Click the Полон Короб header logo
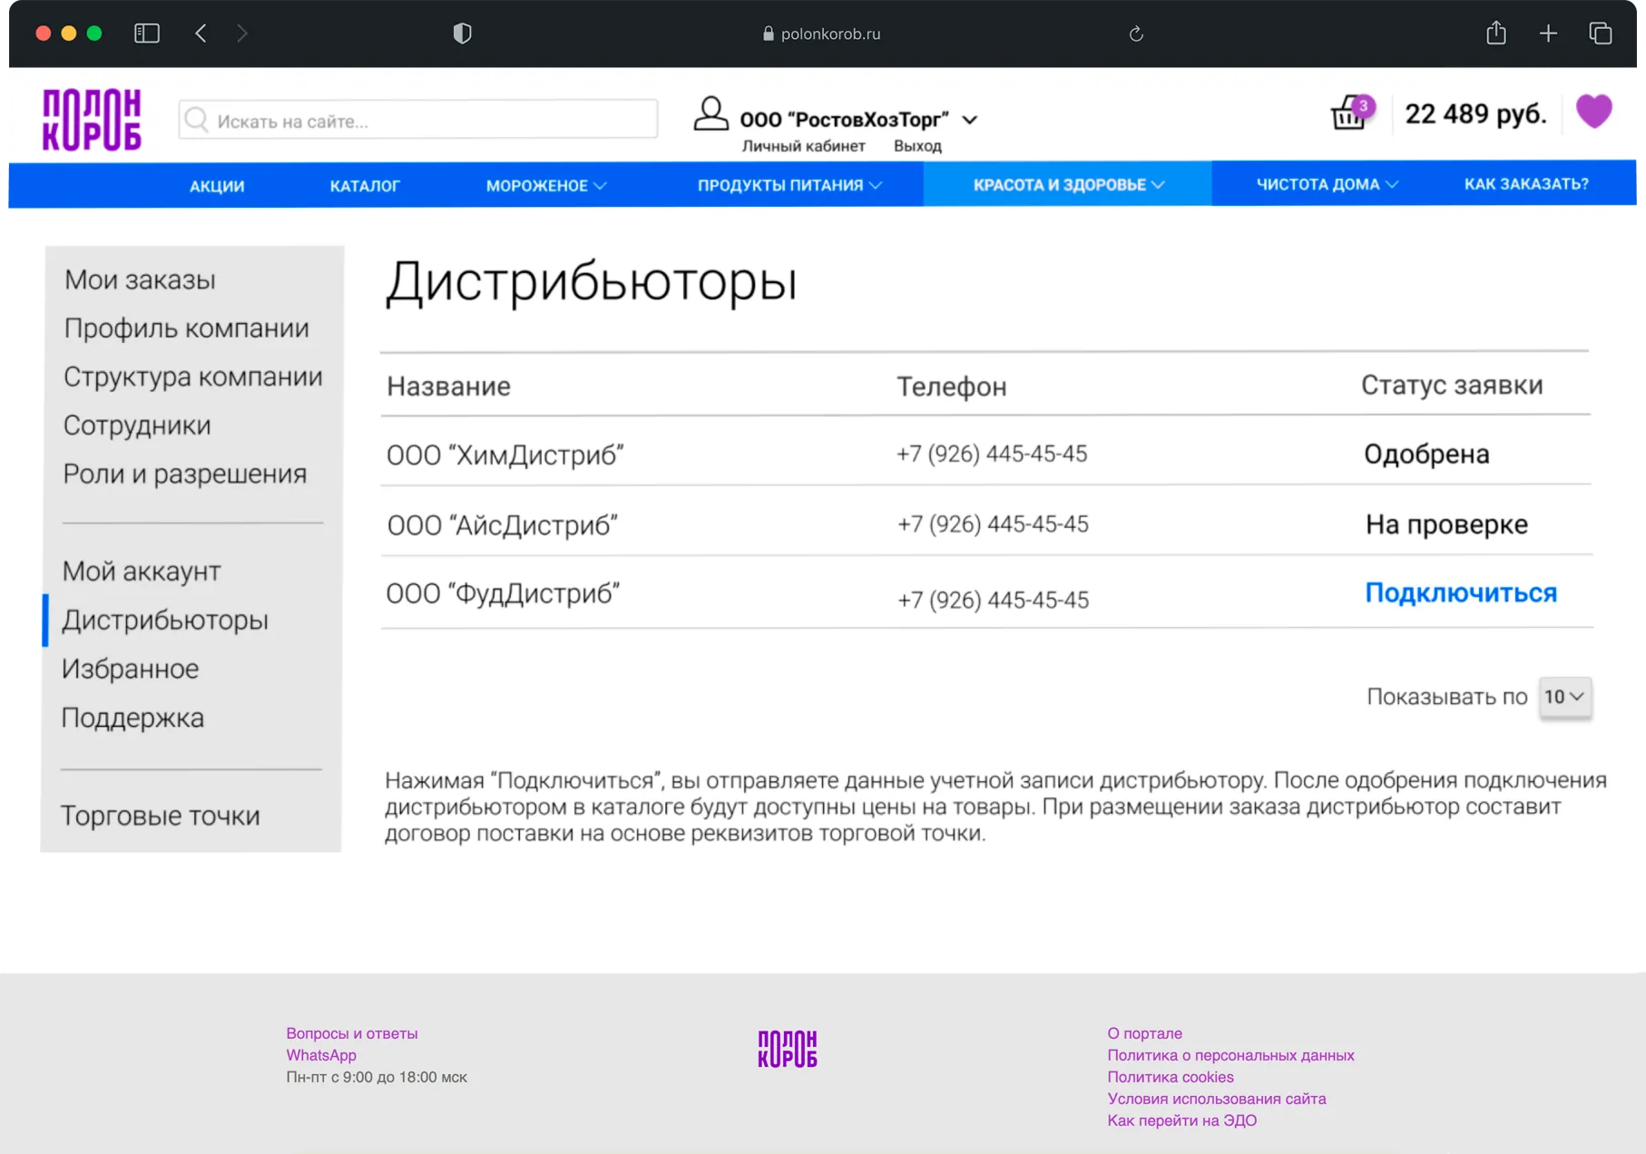Image resolution: width=1646 pixels, height=1154 pixels. point(92,119)
